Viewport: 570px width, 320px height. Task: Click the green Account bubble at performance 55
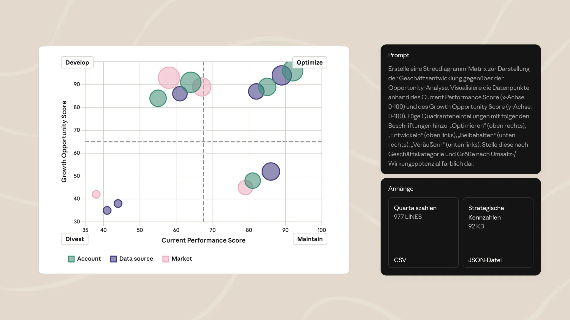158,98
